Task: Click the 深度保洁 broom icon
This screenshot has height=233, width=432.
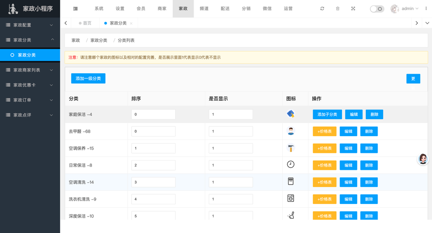Action: tap(291, 215)
